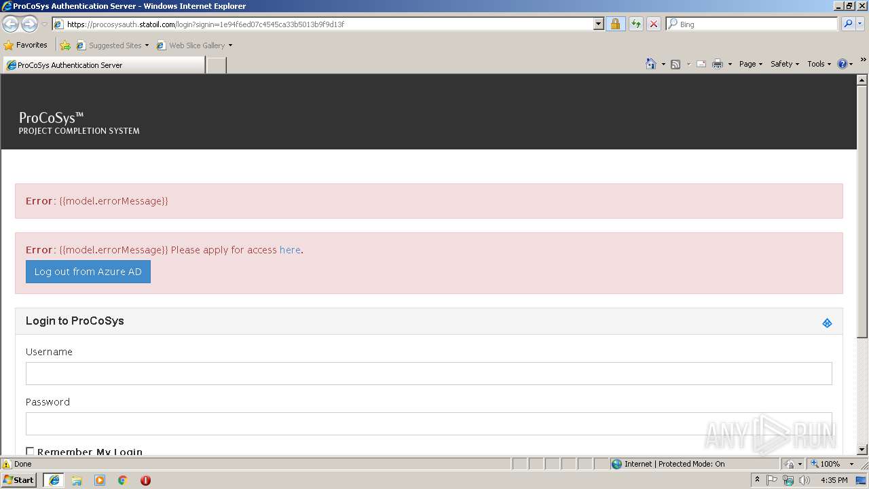869x489 pixels.
Task: Expand the Print dropdown arrow
Action: [730, 65]
